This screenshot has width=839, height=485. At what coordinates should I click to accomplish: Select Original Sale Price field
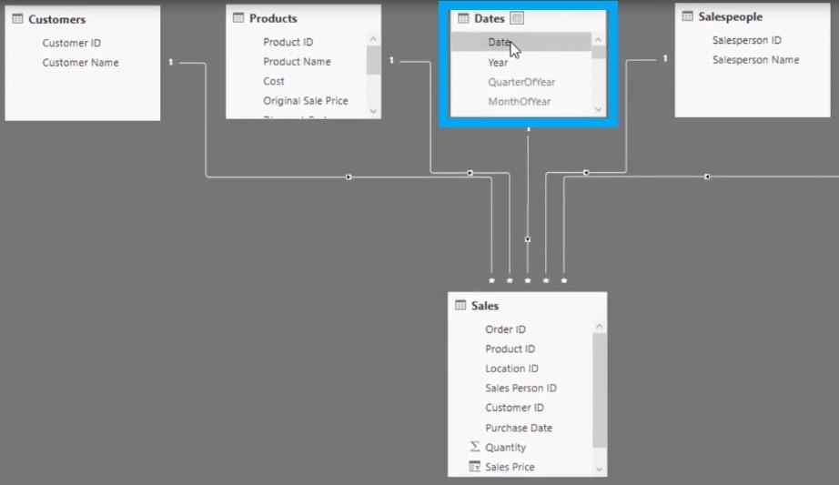[306, 101]
